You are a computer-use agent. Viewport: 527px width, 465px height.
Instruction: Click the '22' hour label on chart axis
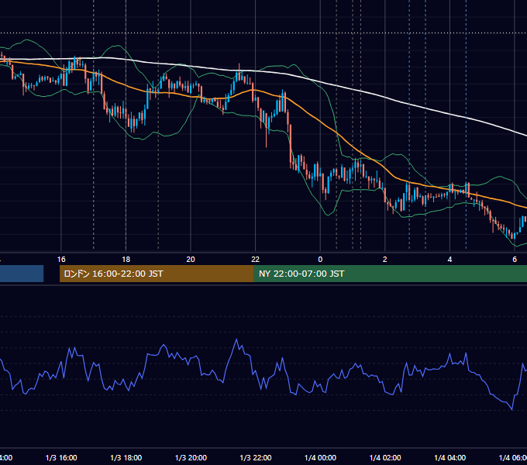coord(256,260)
